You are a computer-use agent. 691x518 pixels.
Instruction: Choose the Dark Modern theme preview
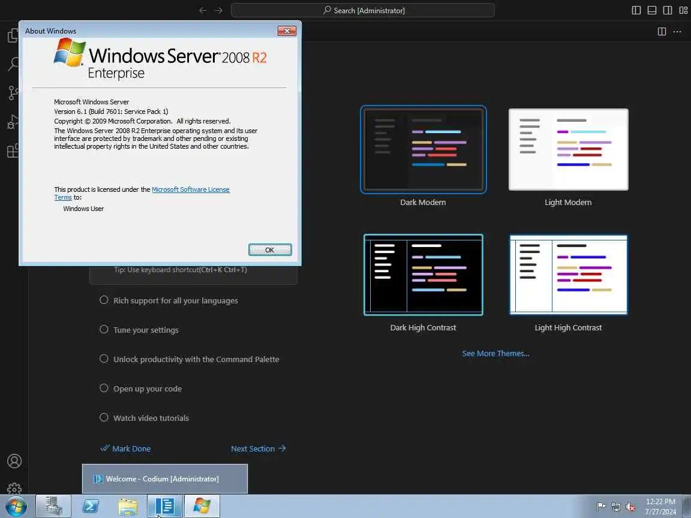click(423, 150)
